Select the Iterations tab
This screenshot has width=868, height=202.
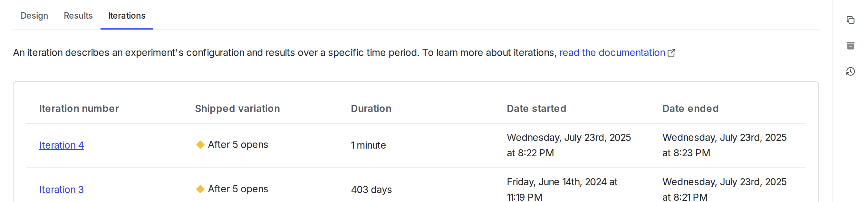pyautogui.click(x=126, y=15)
